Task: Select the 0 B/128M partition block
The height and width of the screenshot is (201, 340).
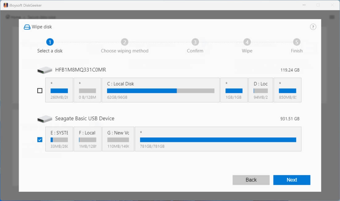Action: [87, 90]
